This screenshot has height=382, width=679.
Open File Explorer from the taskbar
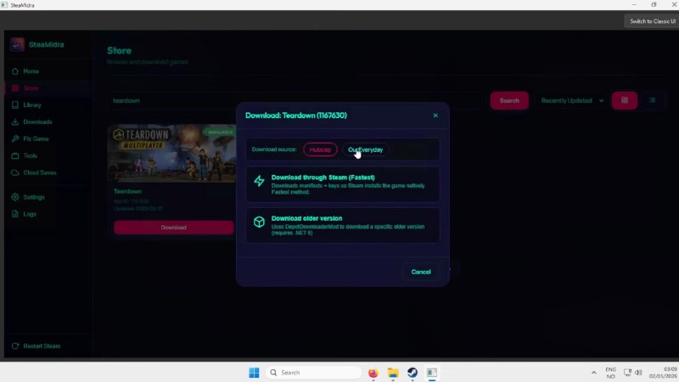[393, 373]
